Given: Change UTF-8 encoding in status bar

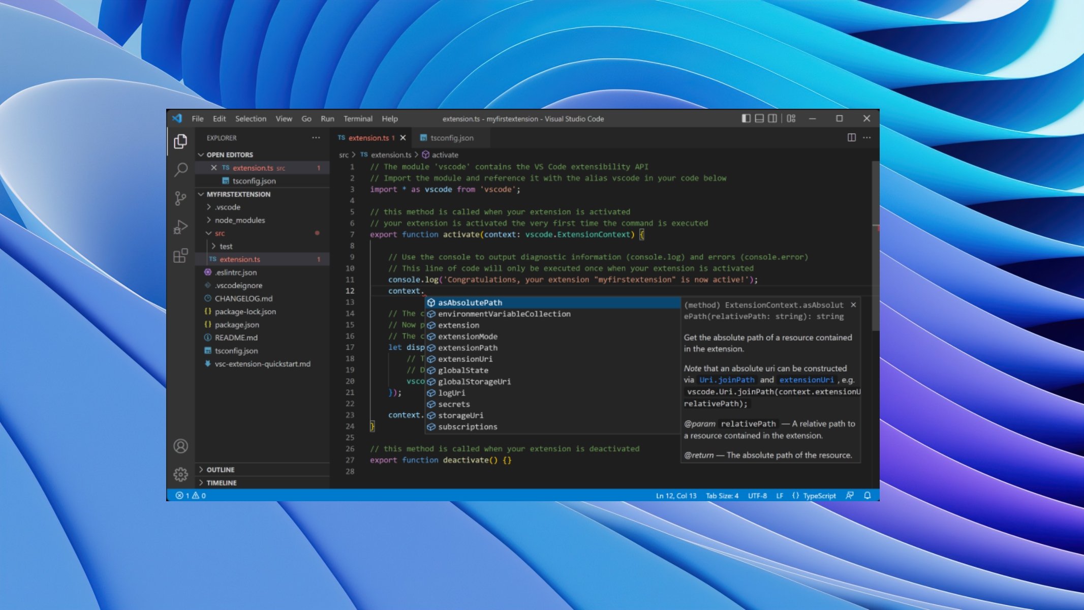Looking at the screenshot, I should click(757, 496).
